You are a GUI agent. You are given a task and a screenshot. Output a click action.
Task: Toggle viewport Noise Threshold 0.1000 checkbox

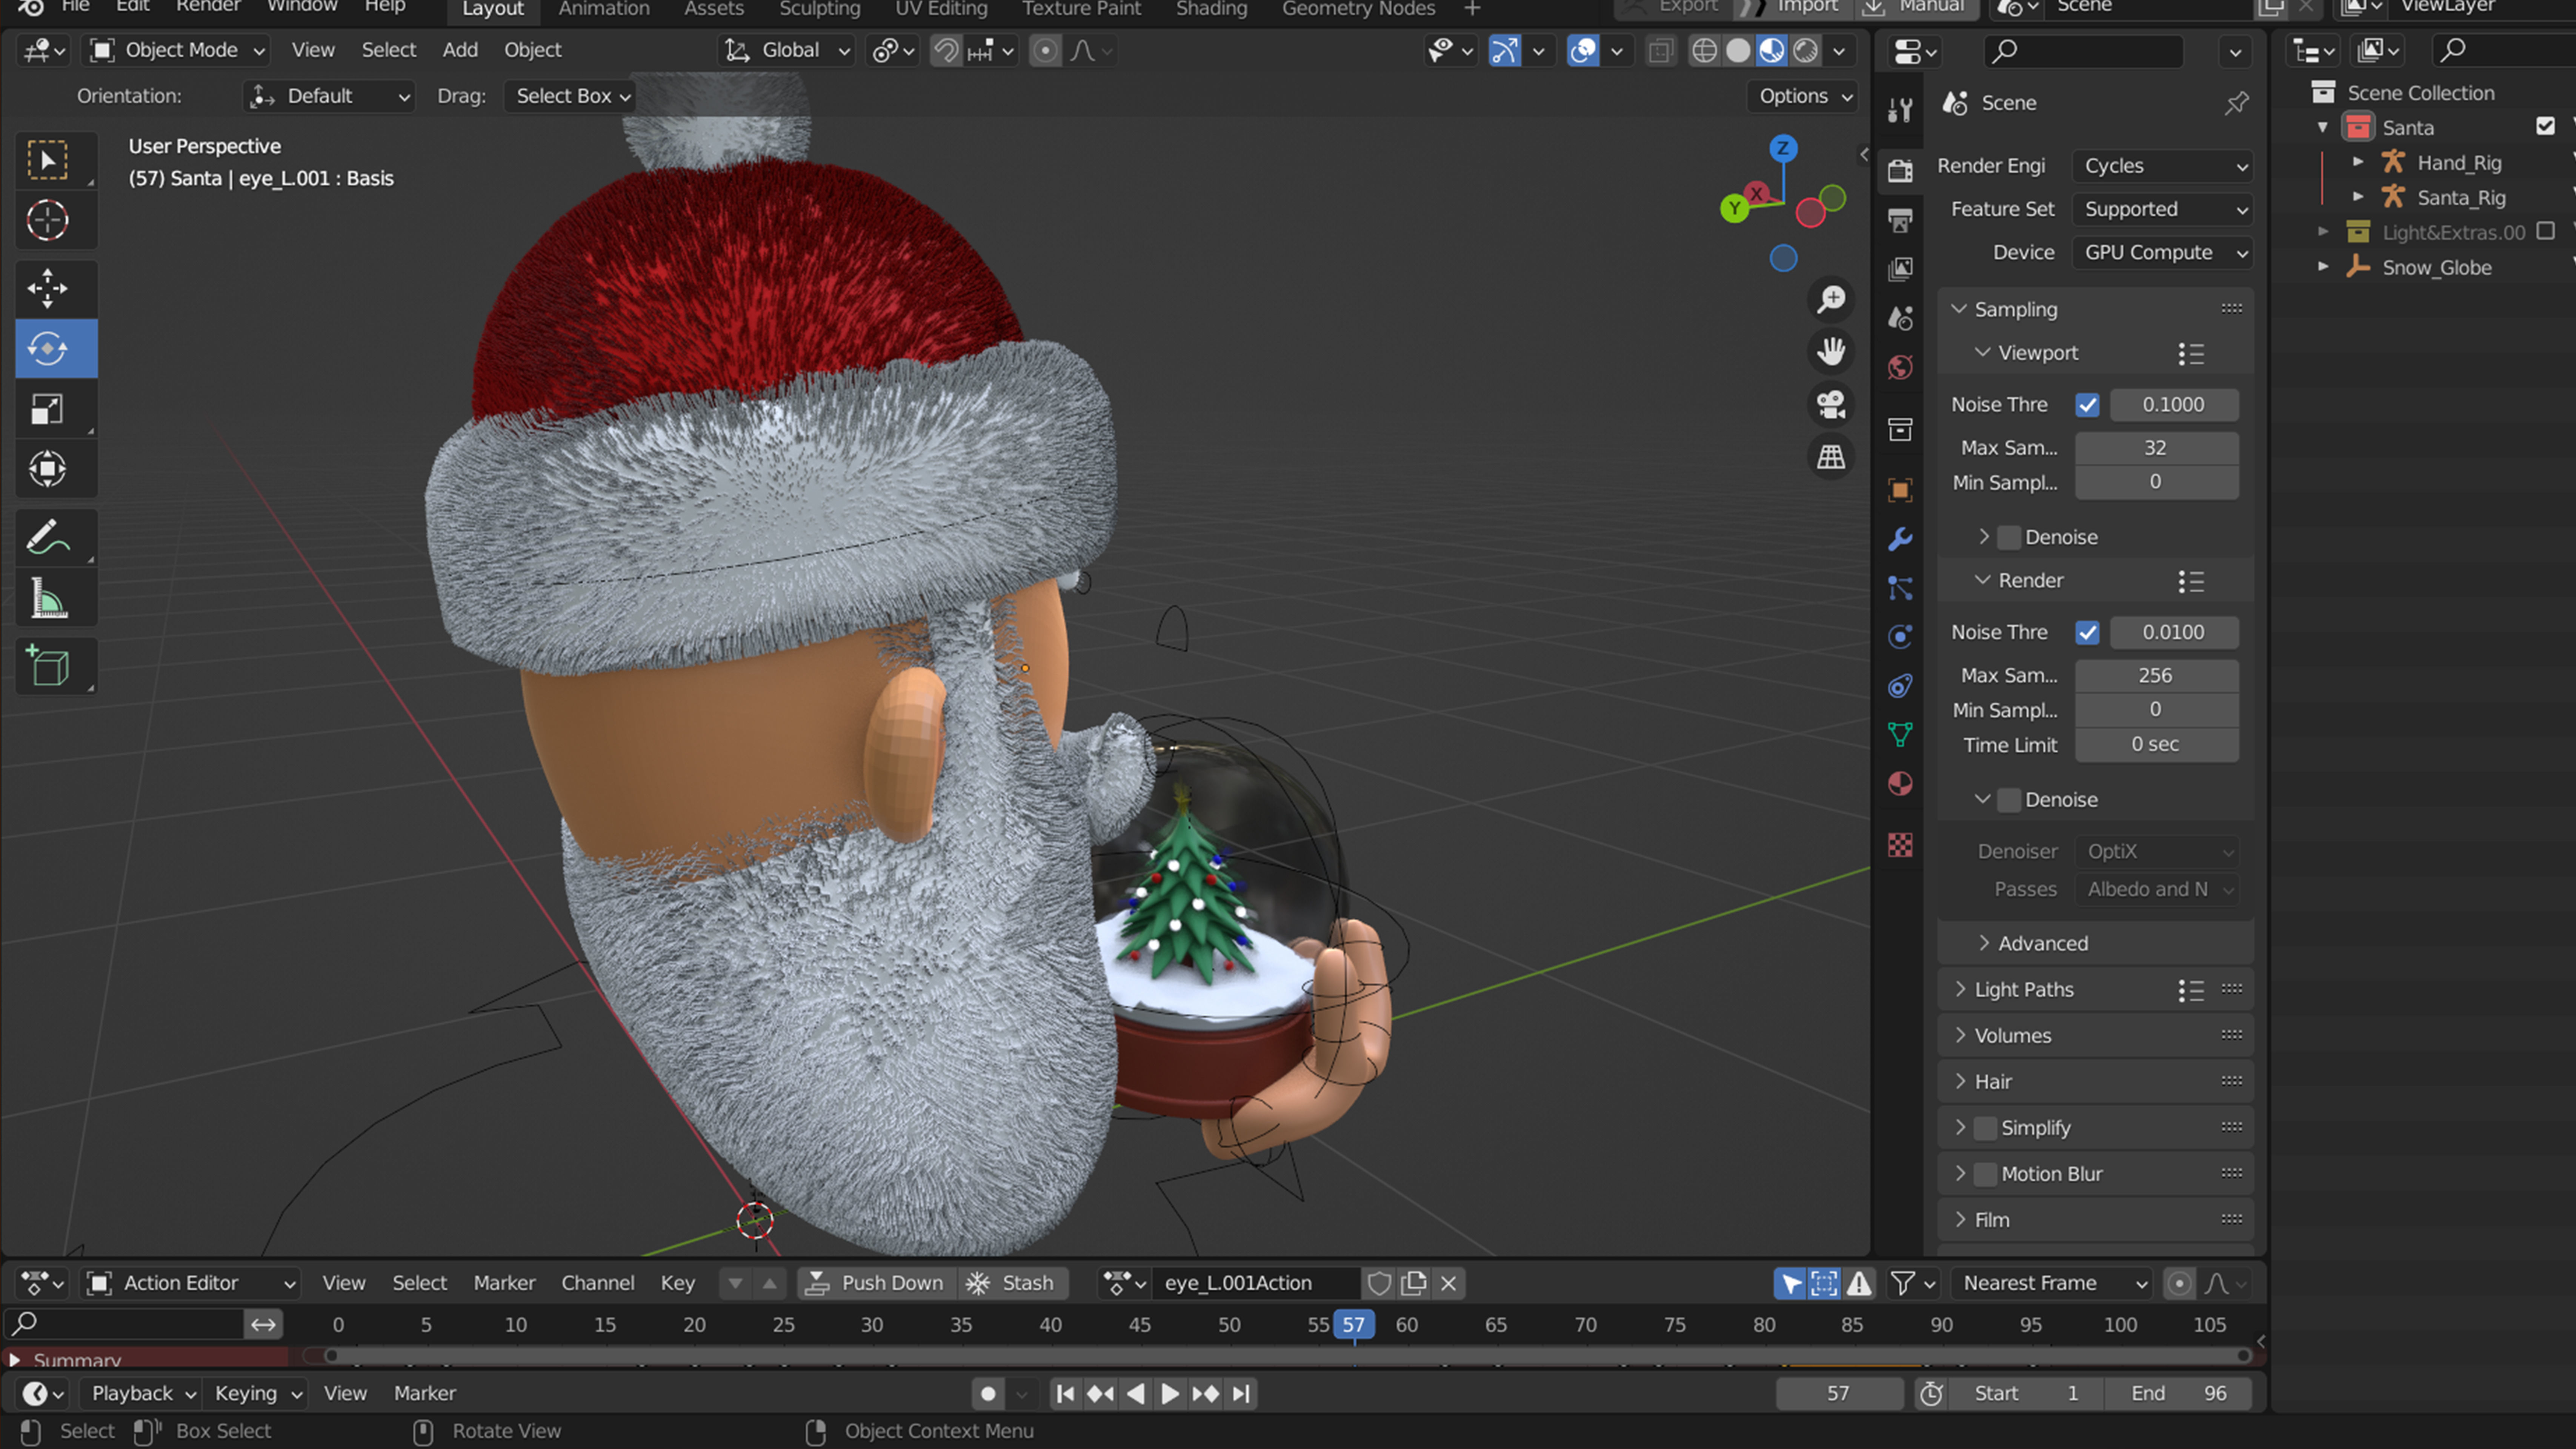[2087, 405]
